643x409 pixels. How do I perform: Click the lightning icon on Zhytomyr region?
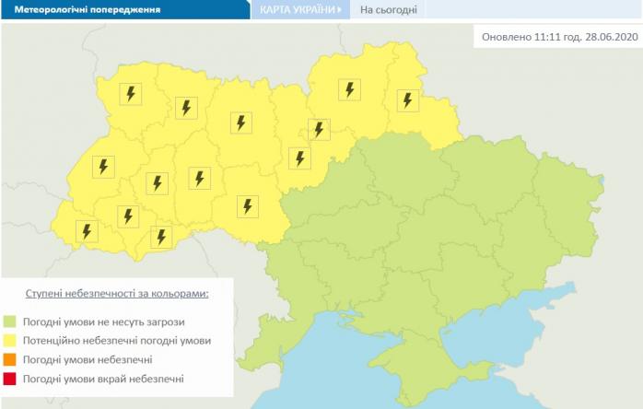click(241, 123)
